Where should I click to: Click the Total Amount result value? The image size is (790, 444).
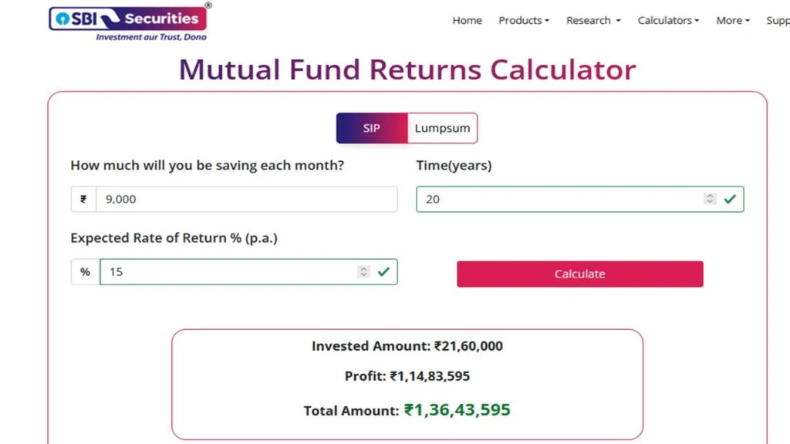coord(457,410)
